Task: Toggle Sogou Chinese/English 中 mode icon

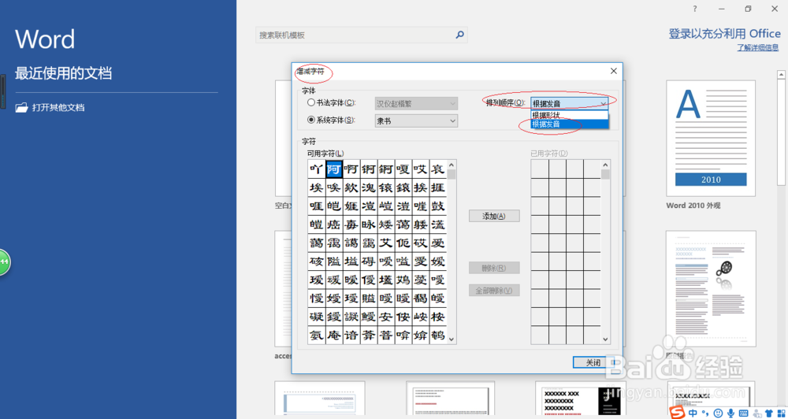Action: tap(693, 413)
